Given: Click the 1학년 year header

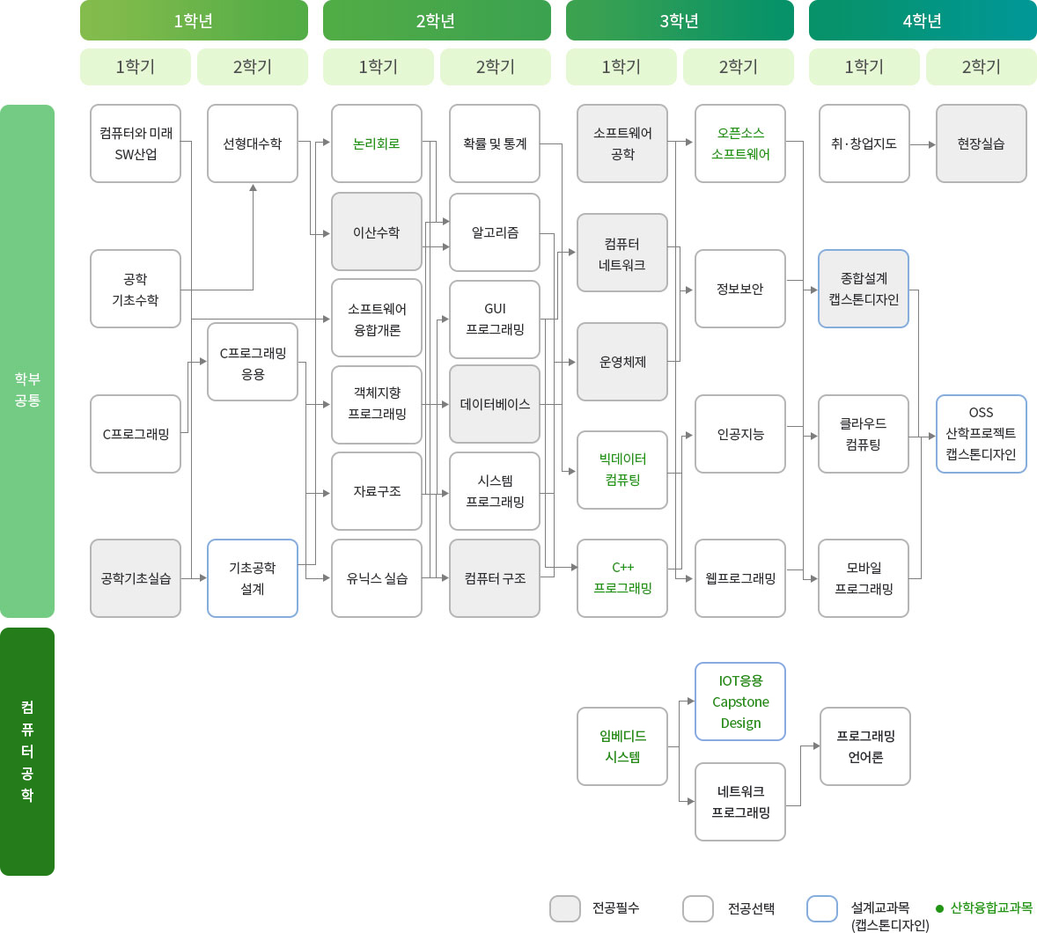Looking at the screenshot, I should point(194,21).
